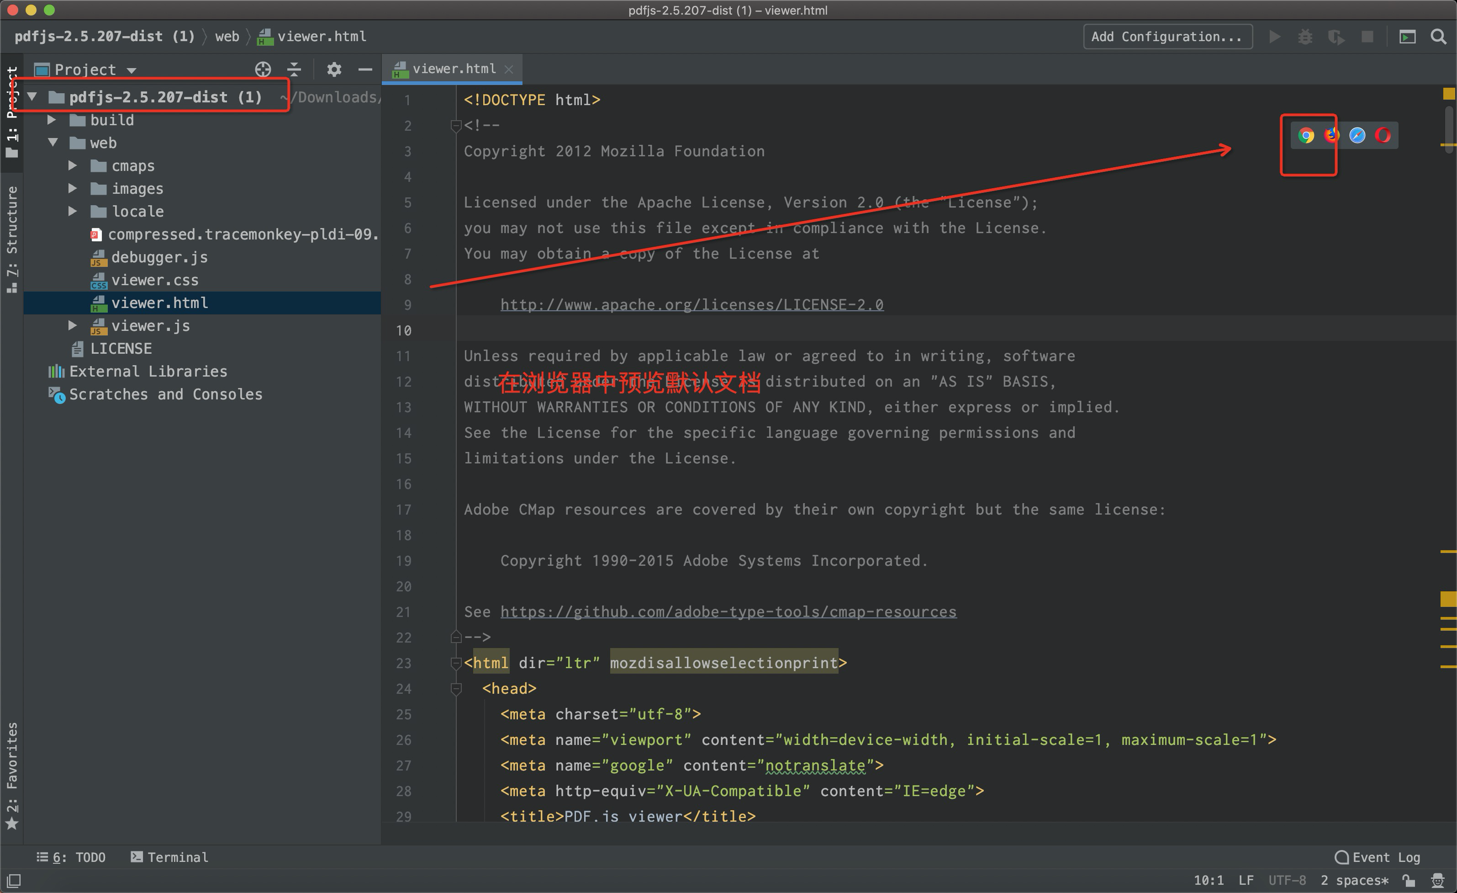
Task: Click the locate opened file icon
Action: click(263, 69)
